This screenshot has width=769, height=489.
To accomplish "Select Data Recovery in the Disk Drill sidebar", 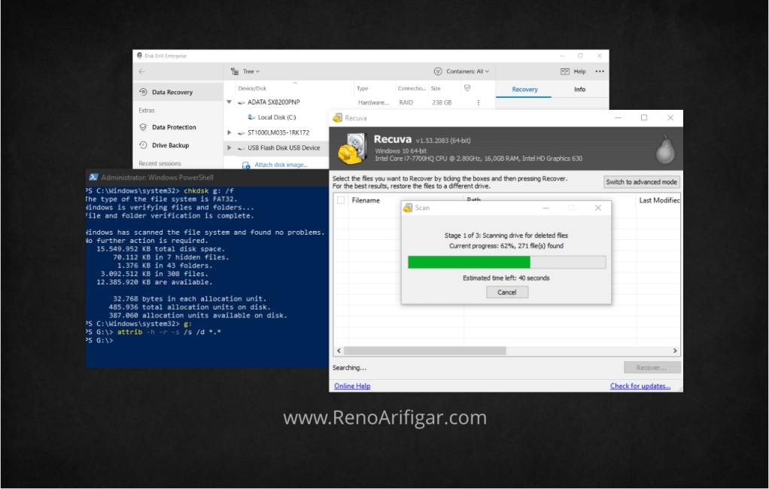I will click(176, 91).
